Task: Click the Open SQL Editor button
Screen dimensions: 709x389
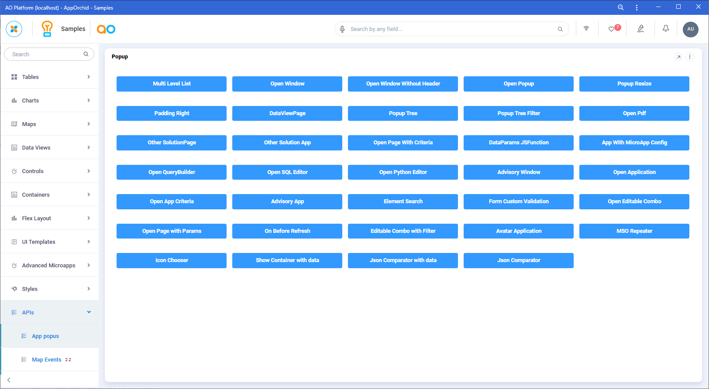Action: (x=287, y=172)
